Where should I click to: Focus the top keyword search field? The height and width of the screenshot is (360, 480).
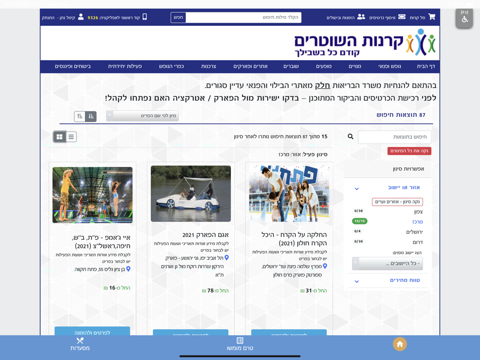point(243,17)
